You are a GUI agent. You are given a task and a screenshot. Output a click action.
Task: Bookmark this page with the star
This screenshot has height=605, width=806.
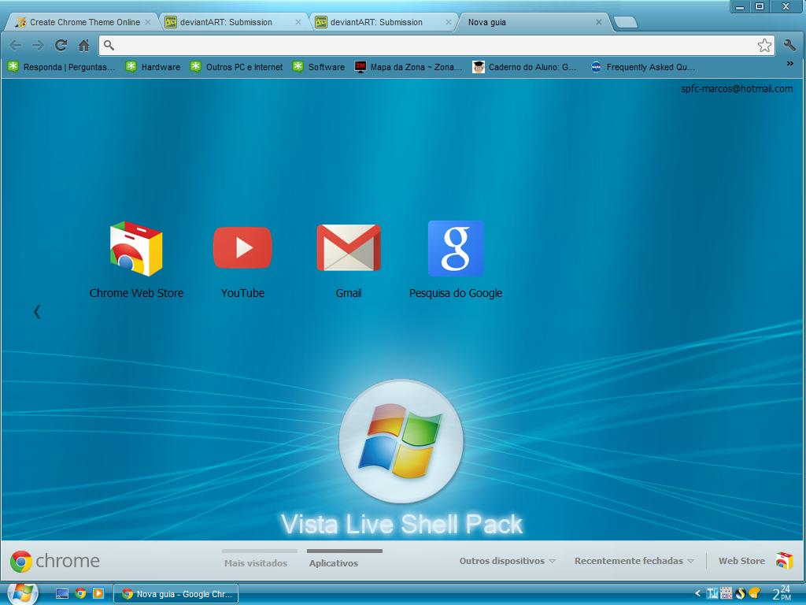[764, 45]
